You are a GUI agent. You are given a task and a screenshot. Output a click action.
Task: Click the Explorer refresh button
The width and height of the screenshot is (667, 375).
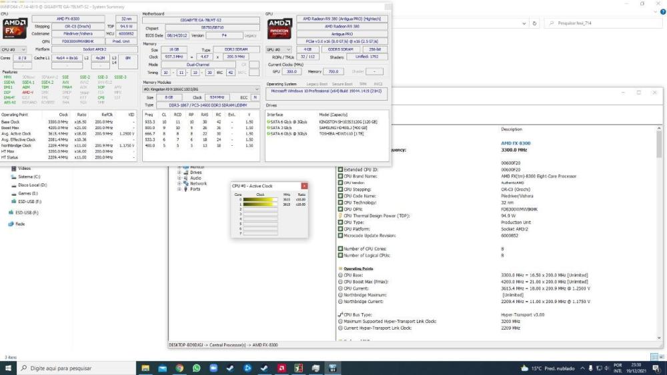click(x=534, y=23)
